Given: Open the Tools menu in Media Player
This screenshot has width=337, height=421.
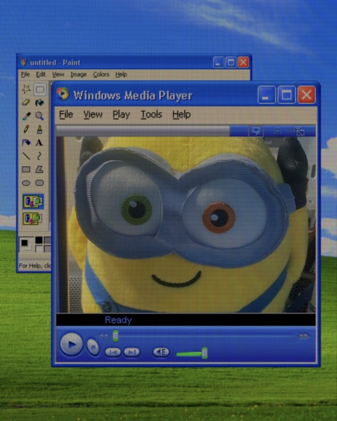Looking at the screenshot, I should pyautogui.click(x=151, y=115).
